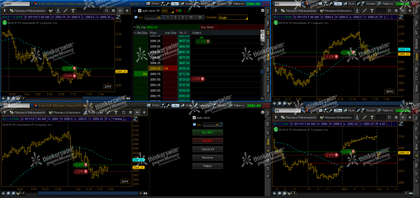420x198 pixels.
Task: Zoom out on the bottom-left chart
Action: click(x=13, y=193)
